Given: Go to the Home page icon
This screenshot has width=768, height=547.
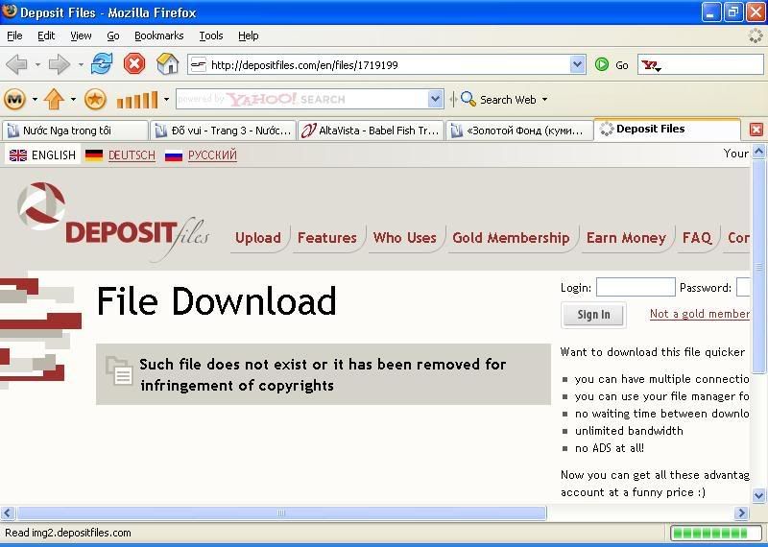Looking at the screenshot, I should (x=168, y=64).
